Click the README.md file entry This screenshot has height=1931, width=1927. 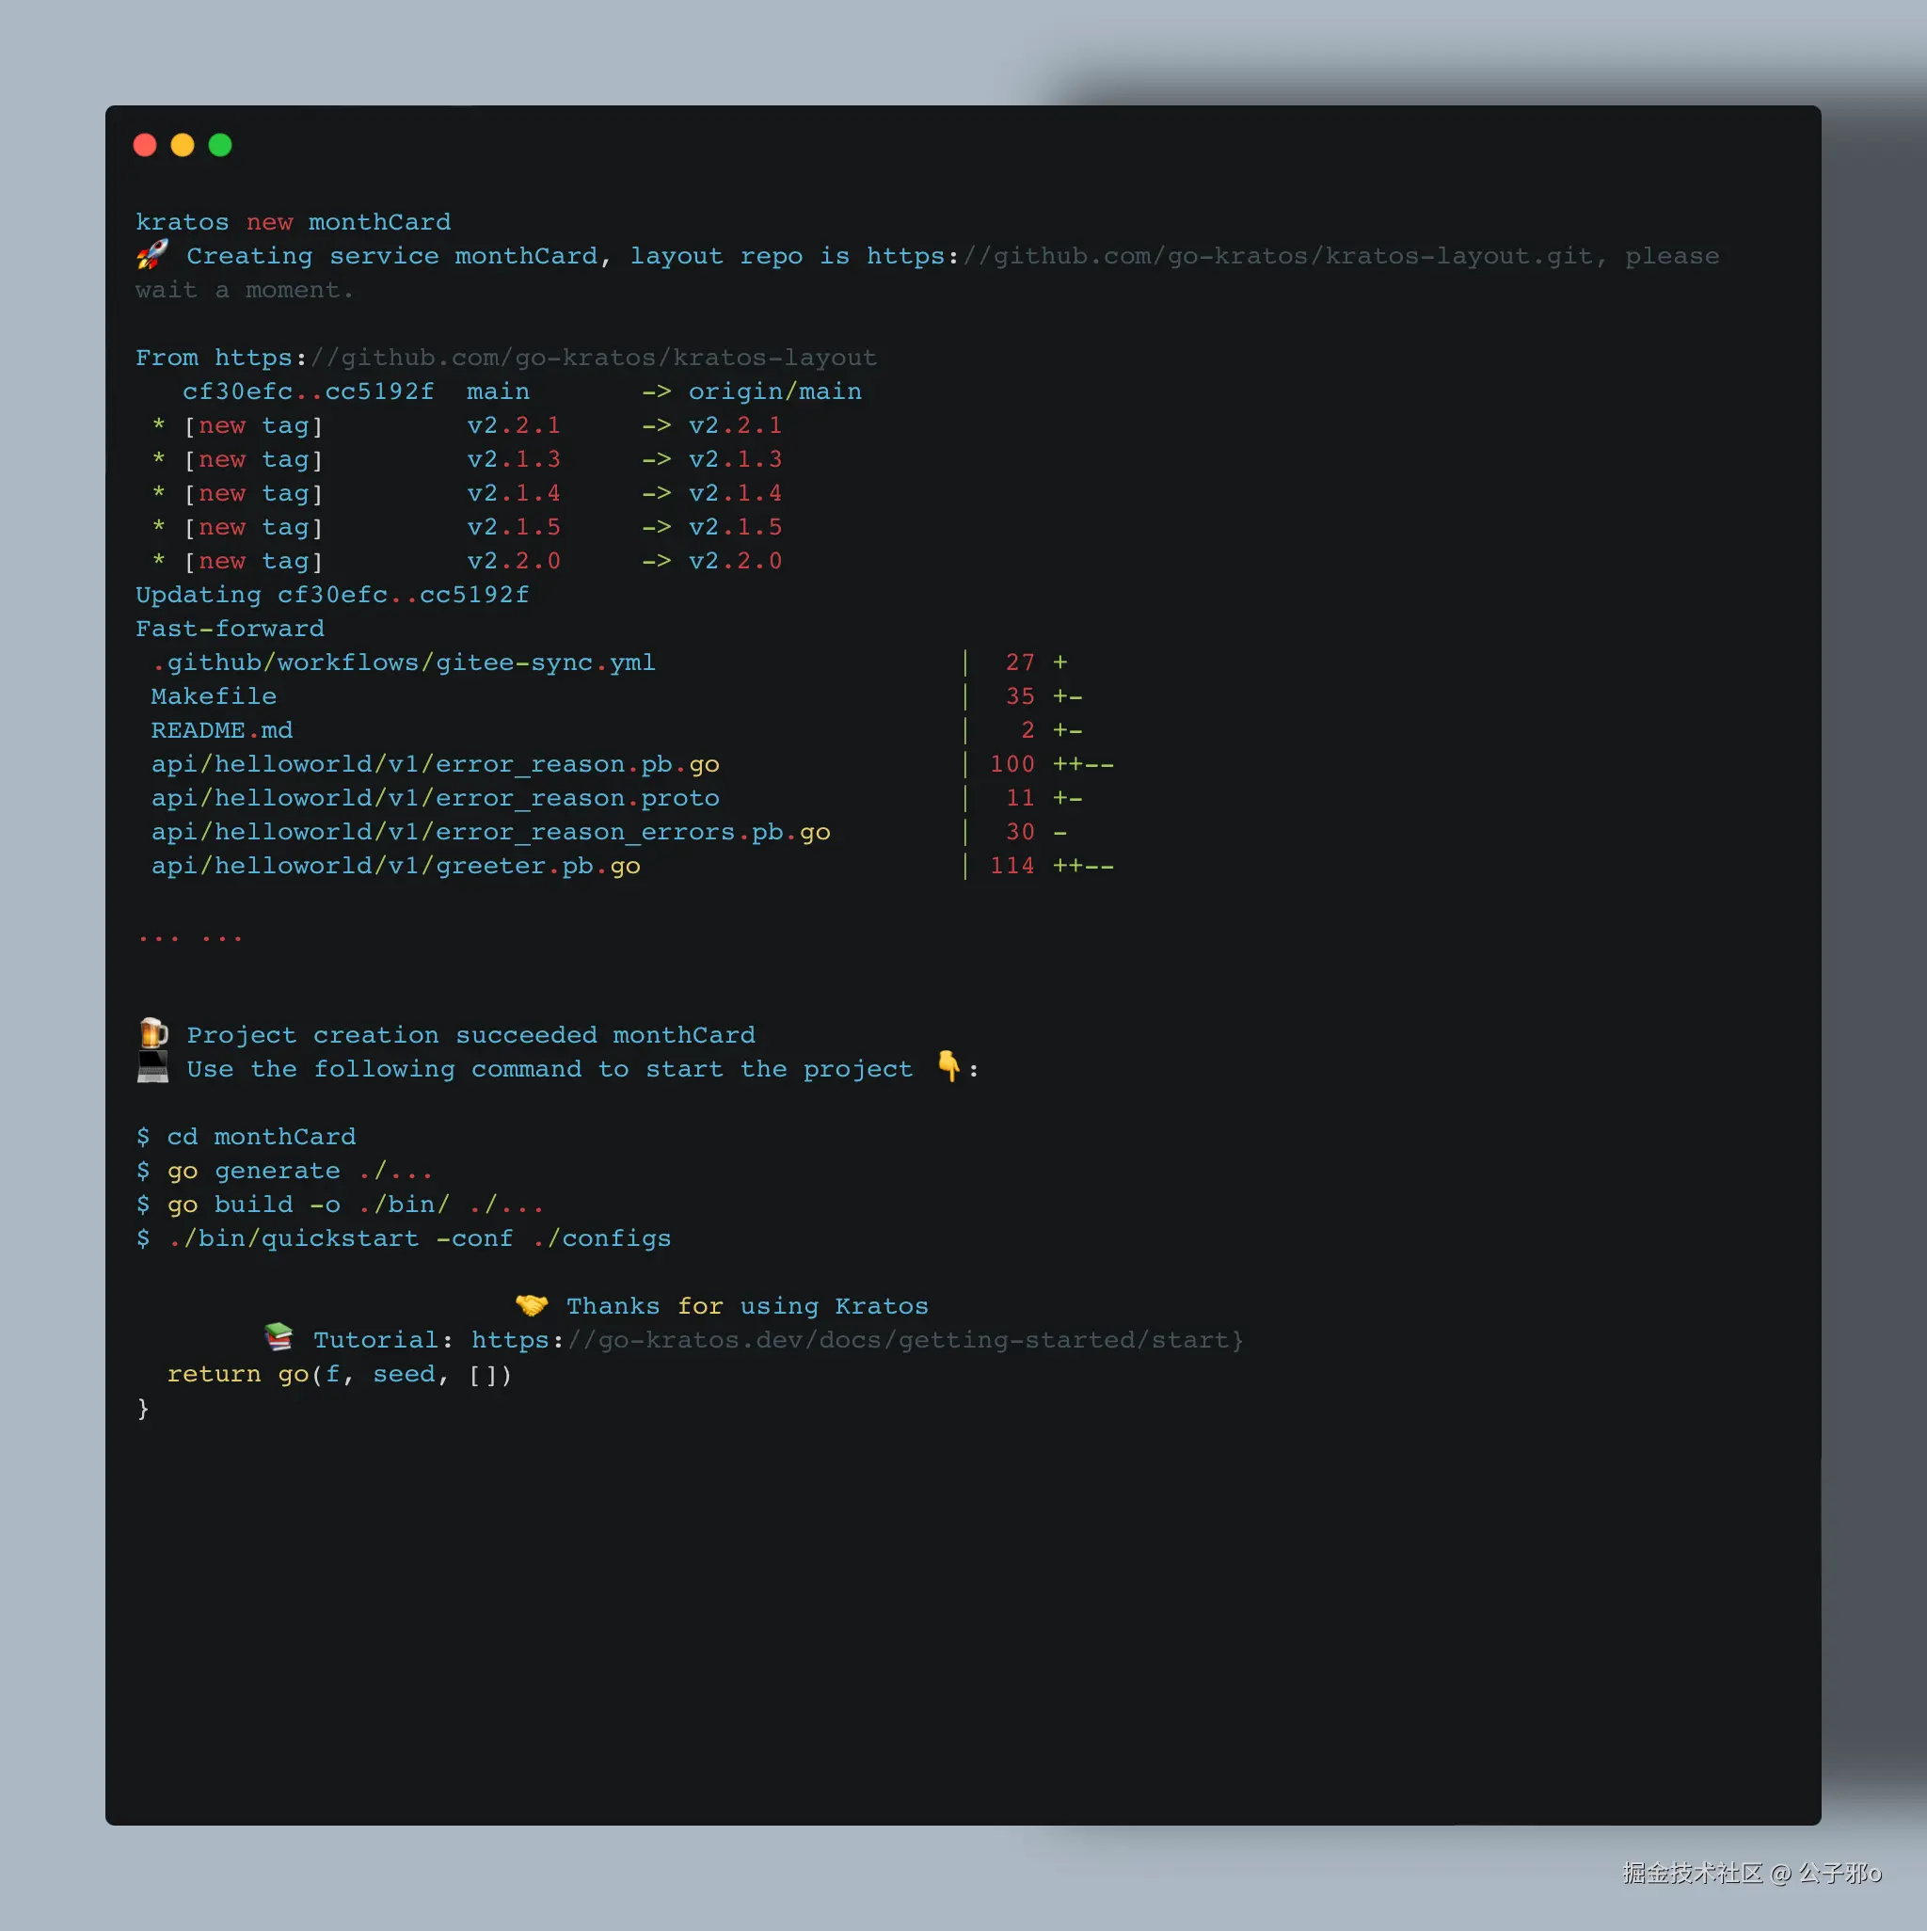pos(222,730)
